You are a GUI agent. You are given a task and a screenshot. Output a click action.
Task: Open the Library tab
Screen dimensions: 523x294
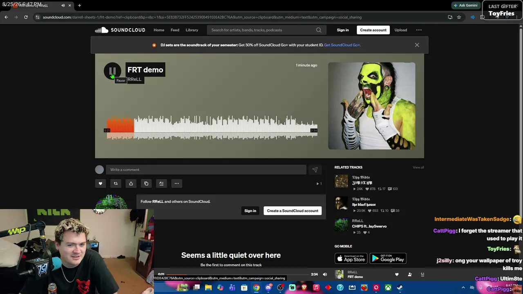[192, 30]
